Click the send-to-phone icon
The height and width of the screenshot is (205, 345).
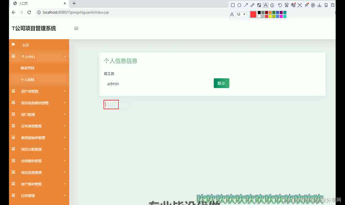[326, 5]
